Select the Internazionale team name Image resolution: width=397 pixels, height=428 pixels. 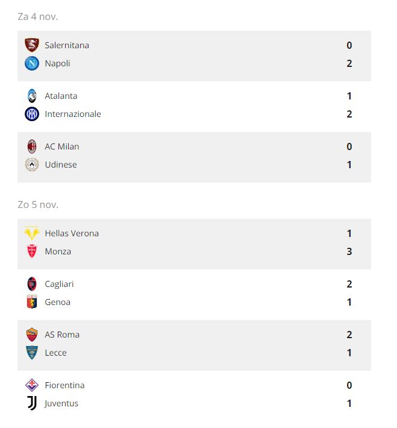pos(73,114)
